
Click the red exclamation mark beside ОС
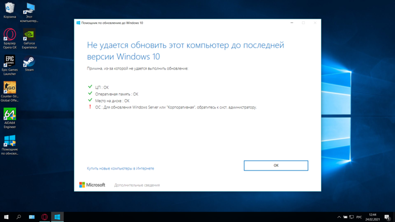click(x=90, y=107)
